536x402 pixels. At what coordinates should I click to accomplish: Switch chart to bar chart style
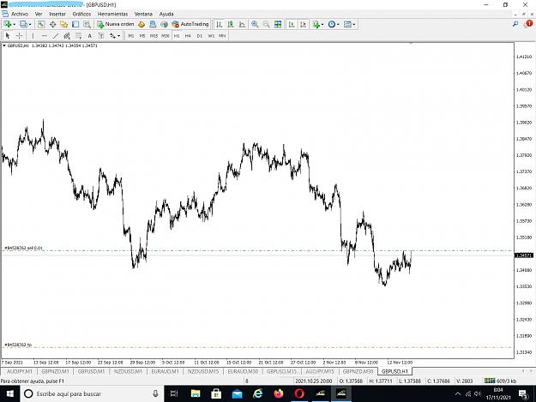click(x=220, y=24)
